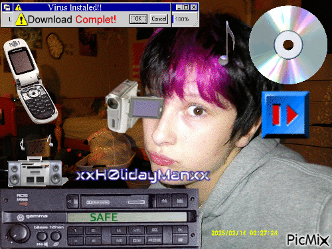Image resolution: width=332 pixels, height=249 pixels.
Task: Click the PicMix logo
Action: tap(308, 240)
